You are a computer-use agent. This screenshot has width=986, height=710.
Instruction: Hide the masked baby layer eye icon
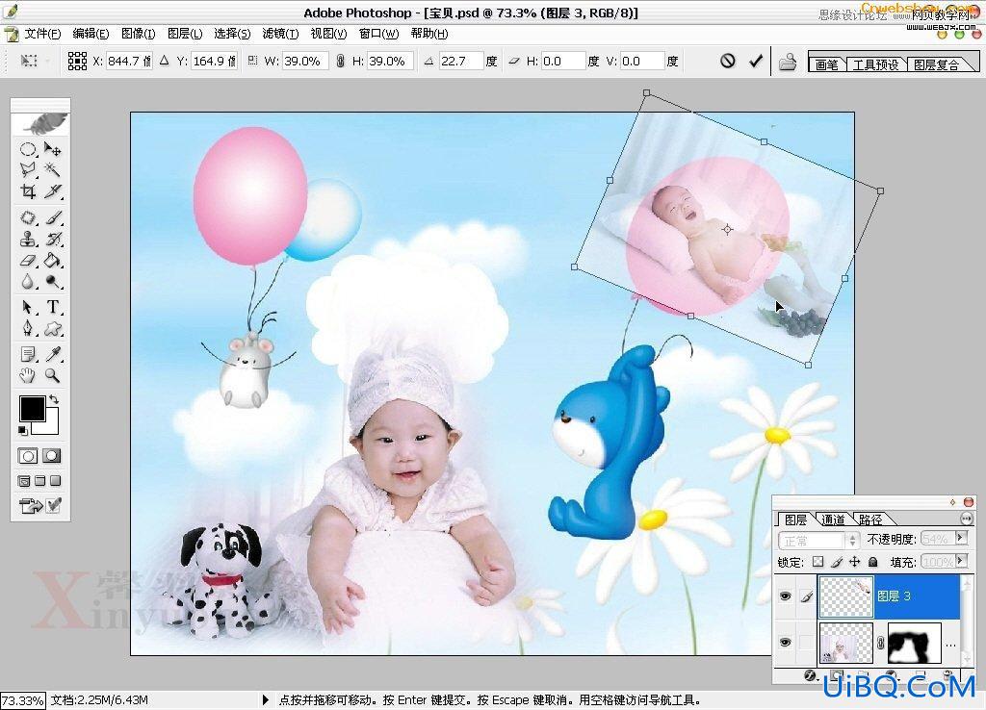tap(786, 642)
